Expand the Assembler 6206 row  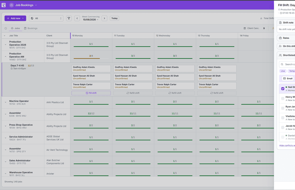(x=6, y=114)
